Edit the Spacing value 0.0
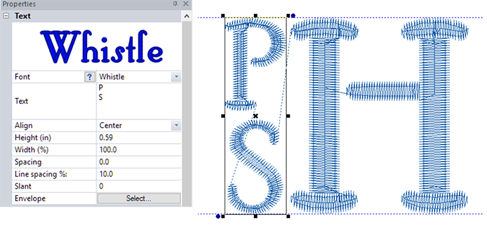 [x=139, y=162]
